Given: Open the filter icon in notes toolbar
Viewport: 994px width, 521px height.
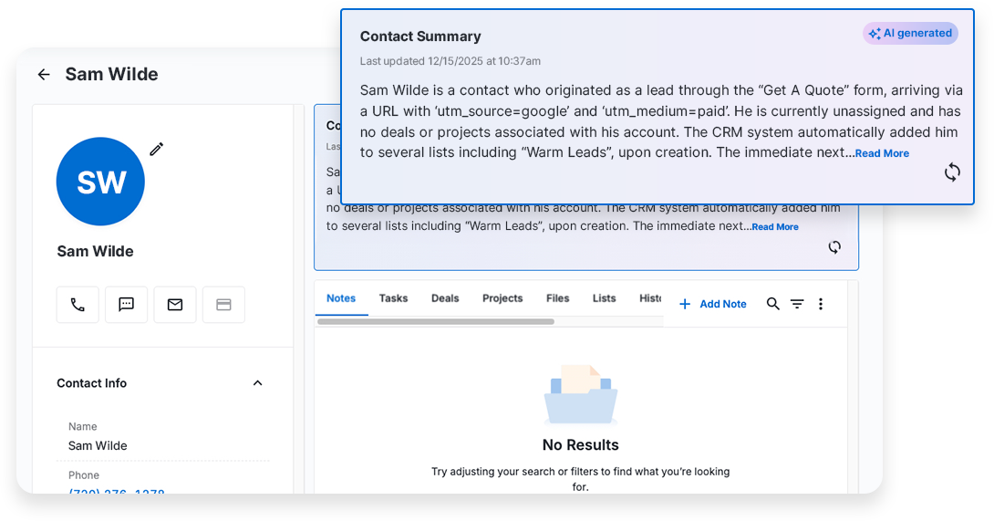Looking at the screenshot, I should click(797, 304).
